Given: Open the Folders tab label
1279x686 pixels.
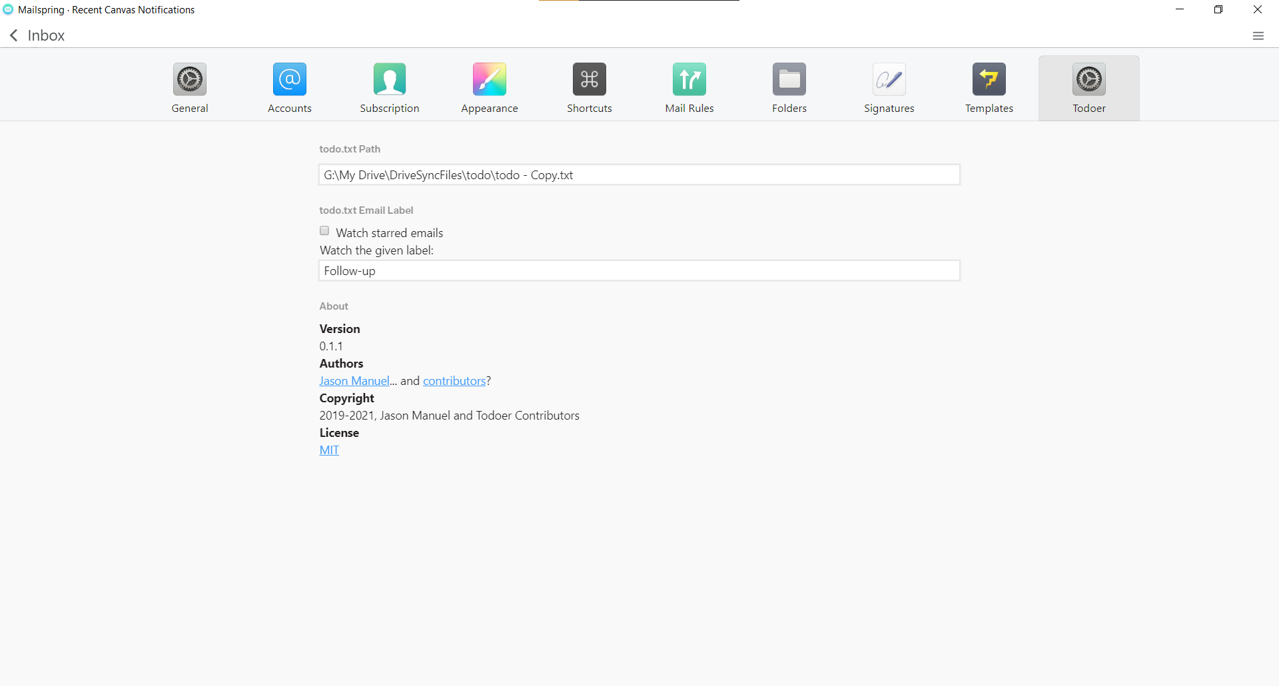Looking at the screenshot, I should tap(789, 108).
